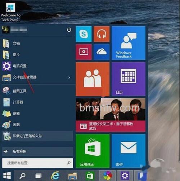
Task: Launch Internet Explorer from taskbar
Action: point(55,176)
